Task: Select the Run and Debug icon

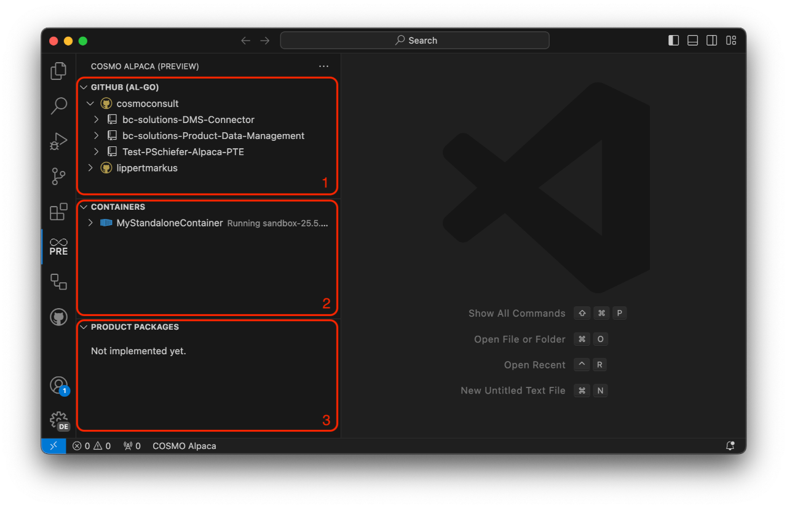Action: (x=58, y=141)
